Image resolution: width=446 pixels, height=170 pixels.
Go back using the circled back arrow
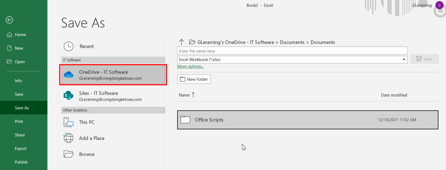coord(10,20)
